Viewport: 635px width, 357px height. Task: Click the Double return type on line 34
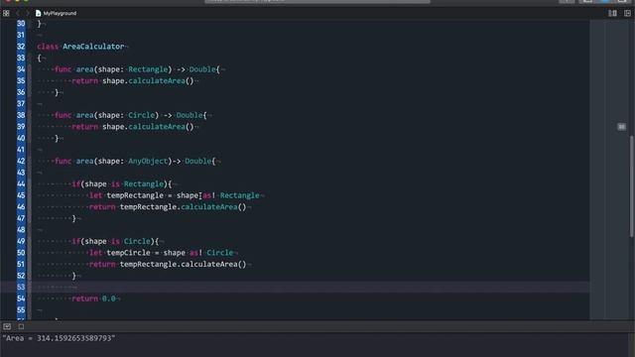[x=202, y=69]
